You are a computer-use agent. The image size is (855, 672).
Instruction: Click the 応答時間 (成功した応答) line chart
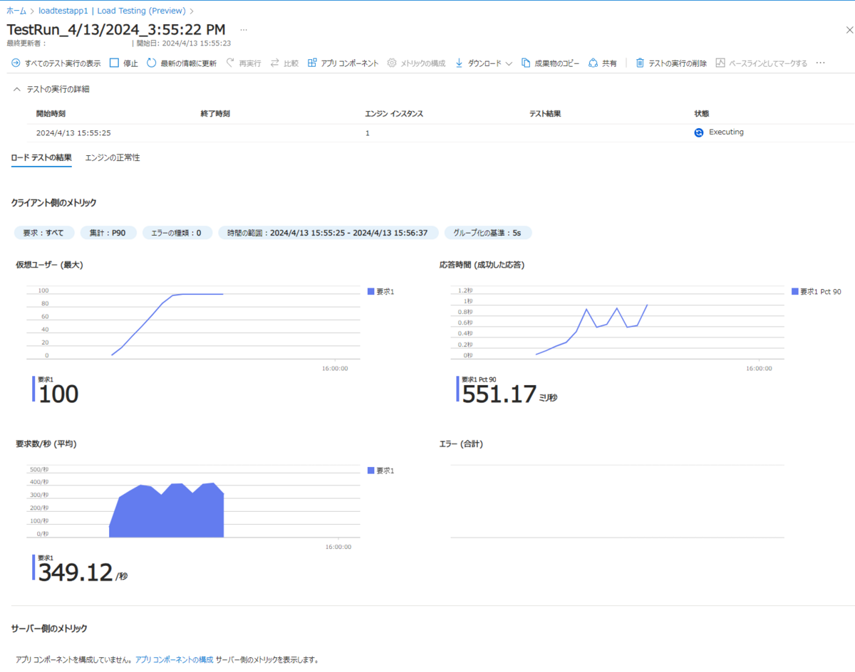[x=617, y=323]
